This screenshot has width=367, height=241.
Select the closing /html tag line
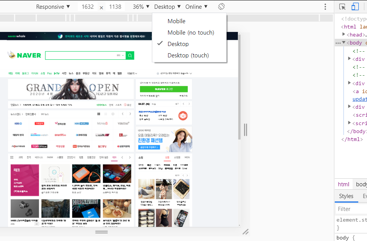pos(352,139)
